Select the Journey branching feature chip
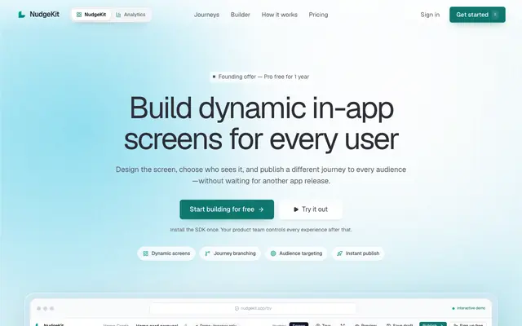 pyautogui.click(x=230, y=253)
